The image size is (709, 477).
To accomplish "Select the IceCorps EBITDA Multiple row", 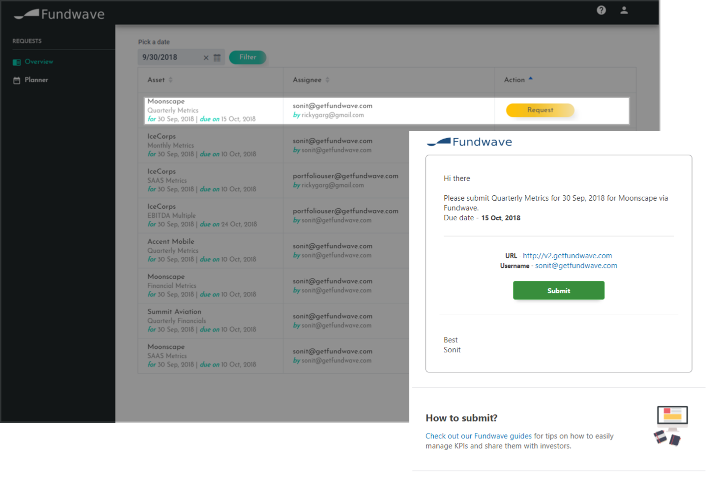I will [x=273, y=215].
